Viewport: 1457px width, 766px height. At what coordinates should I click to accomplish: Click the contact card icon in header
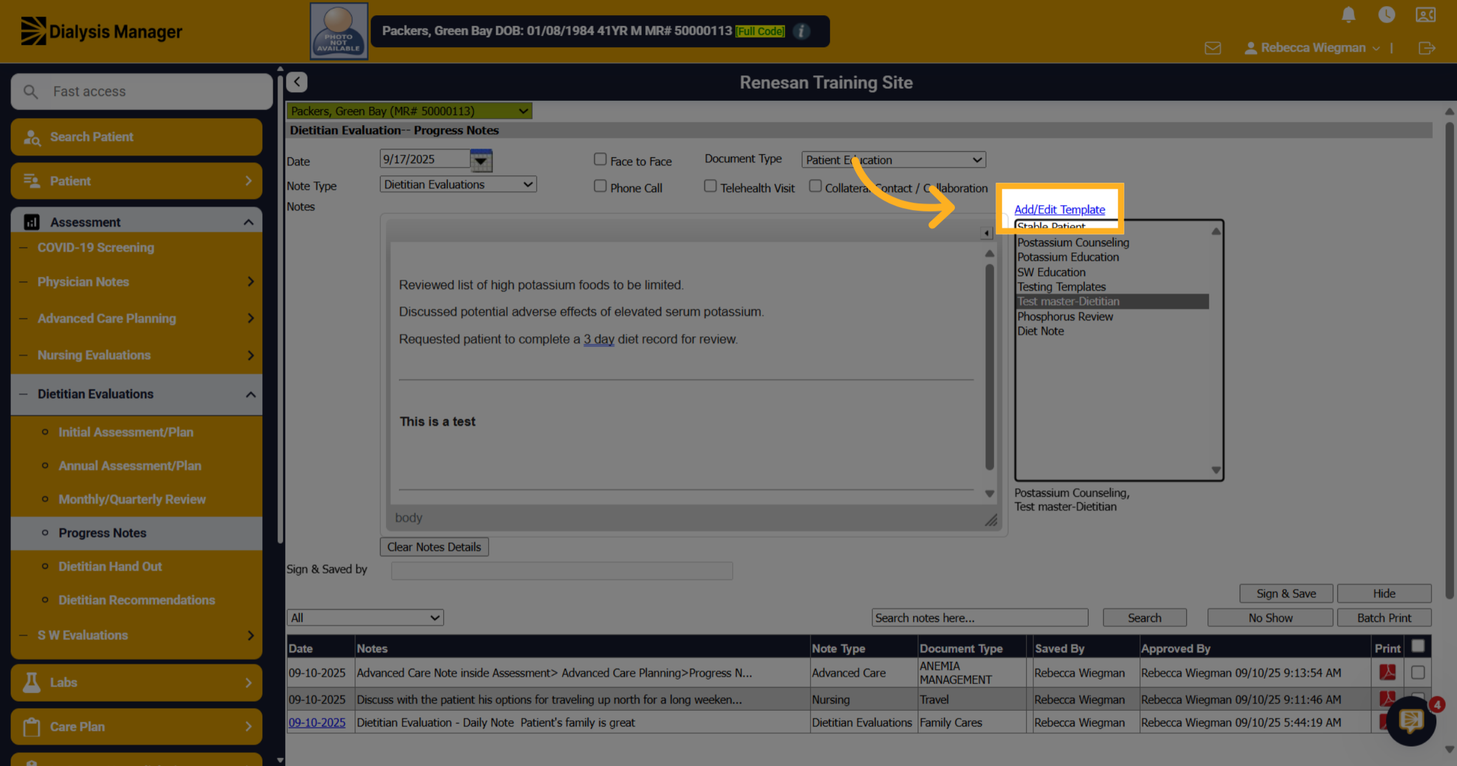[1425, 15]
